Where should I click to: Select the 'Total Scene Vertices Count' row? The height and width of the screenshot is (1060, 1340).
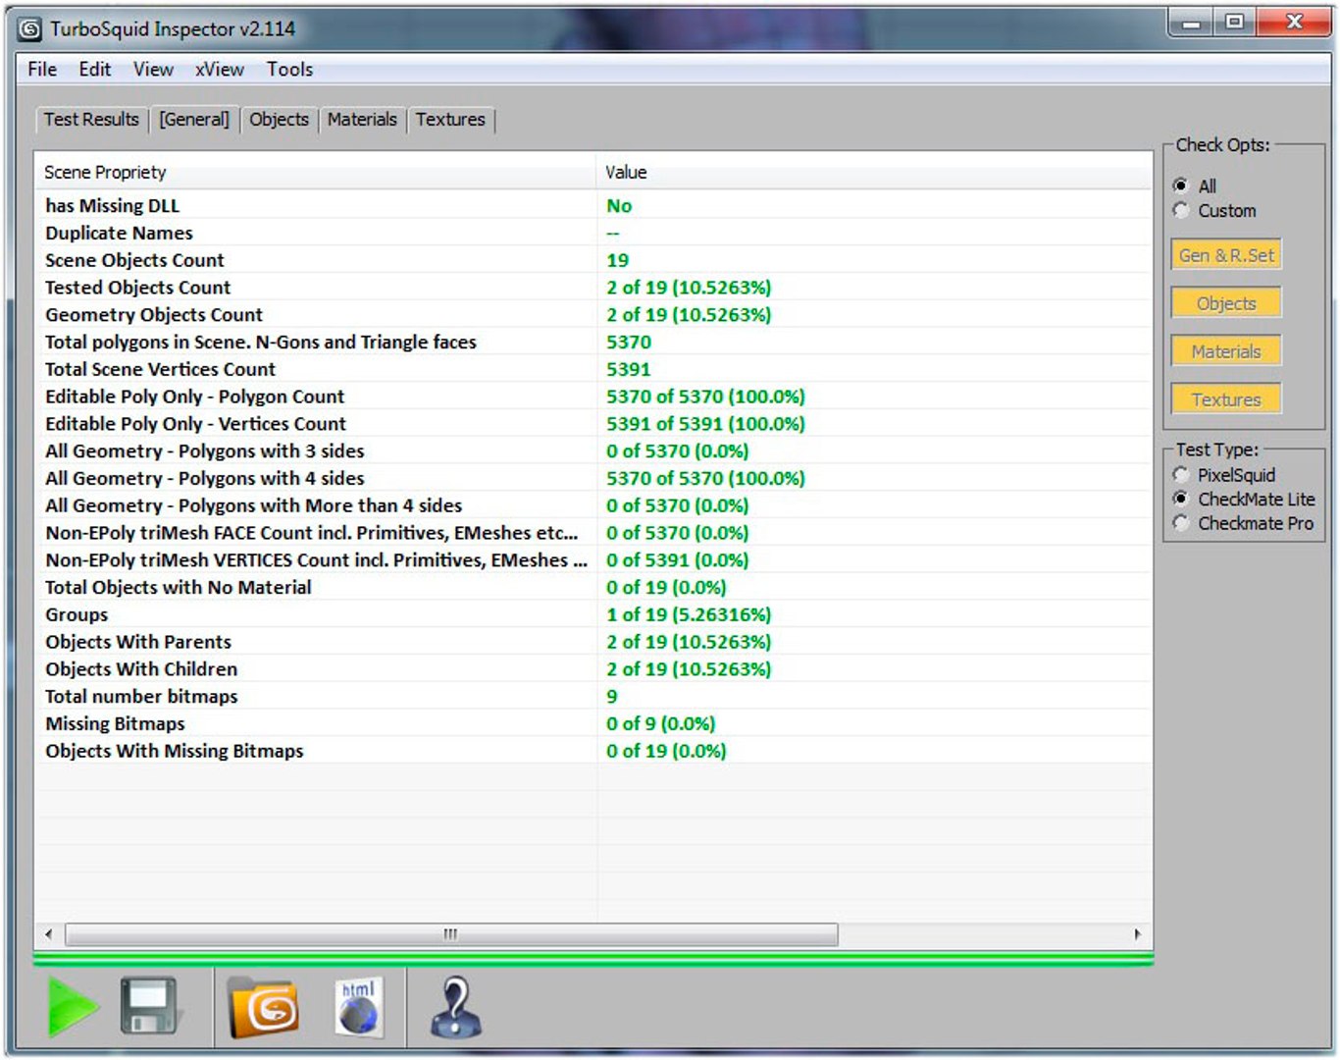click(x=593, y=369)
